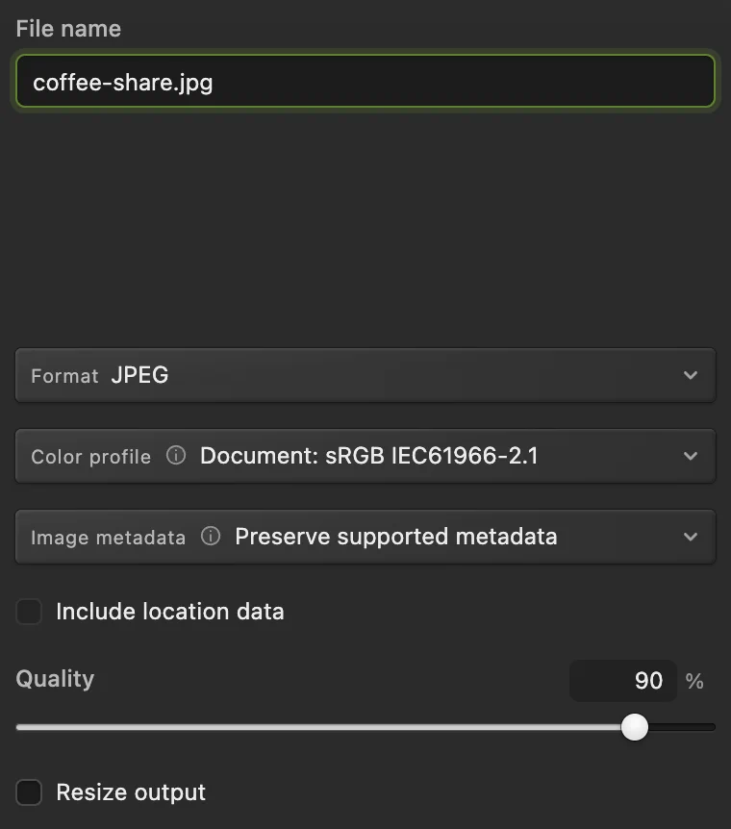
Task: Open the Image metadata dropdown
Action: (365, 537)
